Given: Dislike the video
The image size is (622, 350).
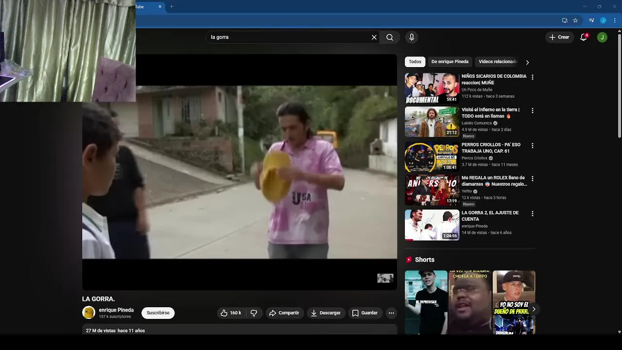Looking at the screenshot, I should pos(254,313).
